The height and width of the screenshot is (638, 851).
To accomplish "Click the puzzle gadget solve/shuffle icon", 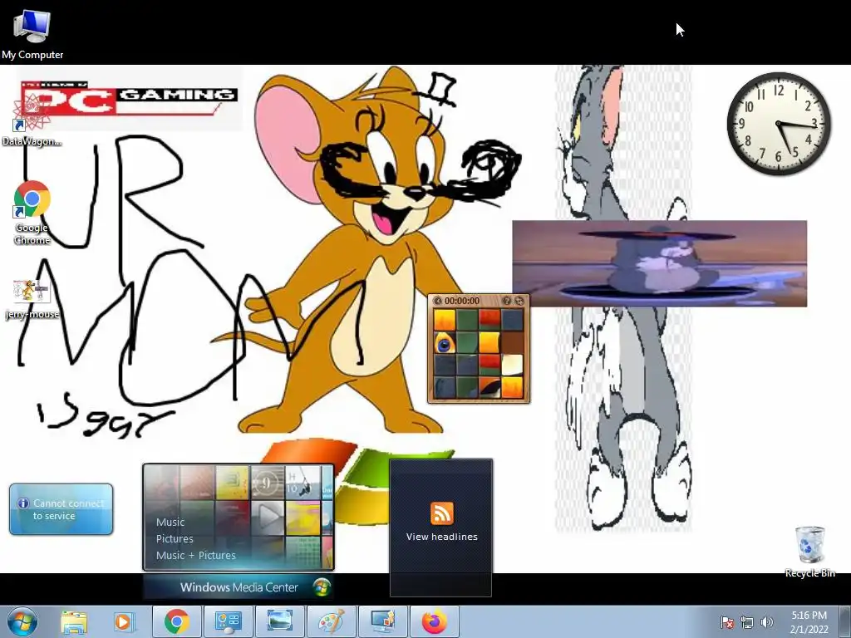I will pos(519,301).
